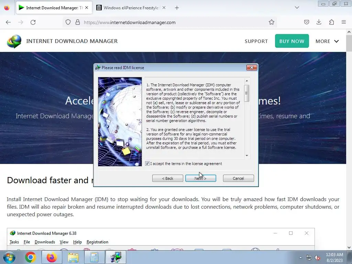This screenshot has height=264, width=352.
Task: Open the SUPPORT page link
Action: pyautogui.click(x=256, y=41)
